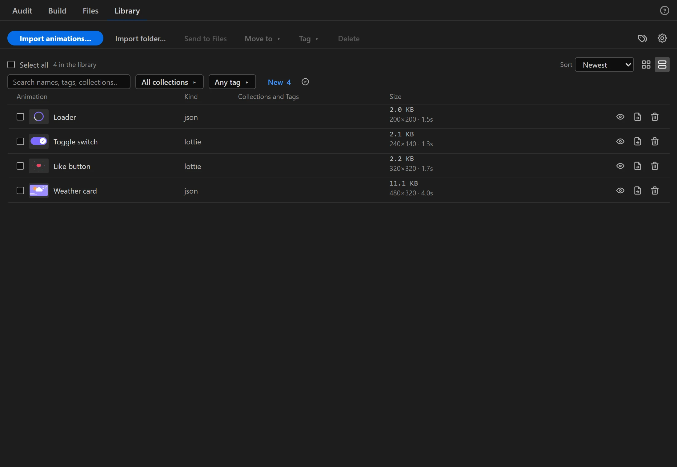Switch to the Audit tab

22,11
